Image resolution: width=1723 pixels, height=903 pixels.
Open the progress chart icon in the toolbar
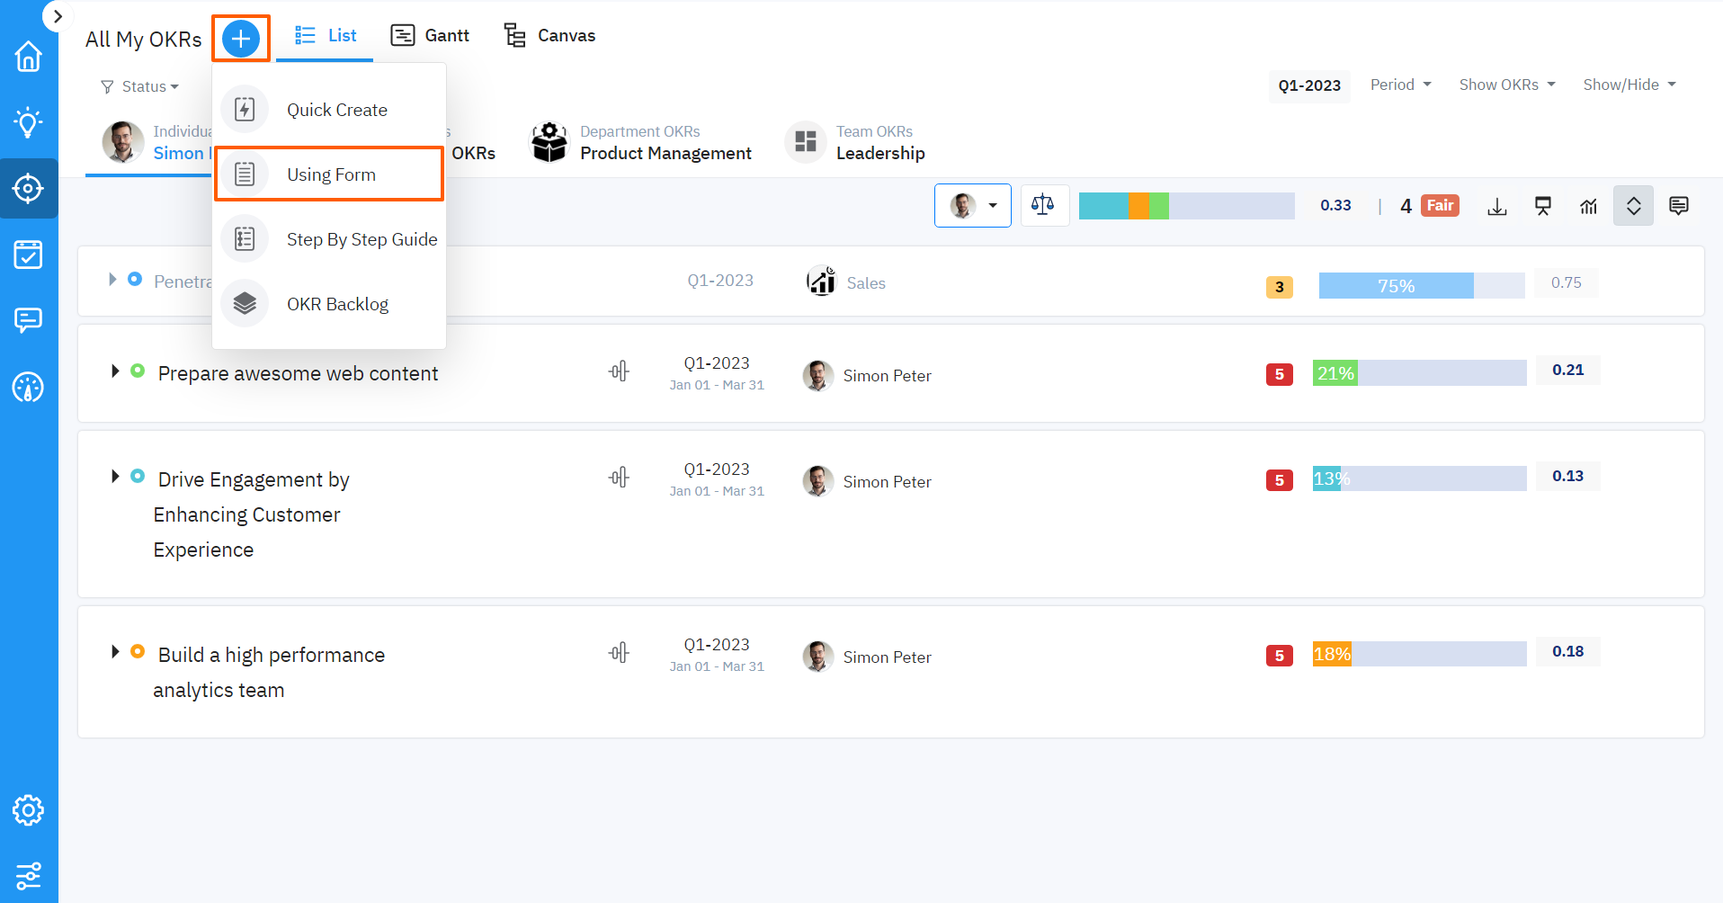click(1588, 205)
